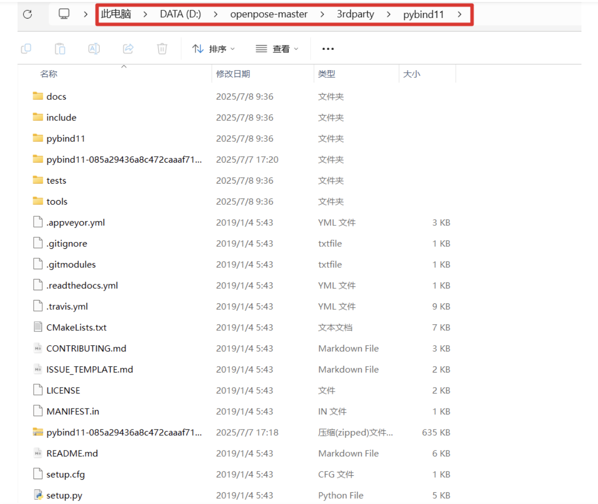
Task: Open the See more ellipsis menu
Action: (x=327, y=48)
